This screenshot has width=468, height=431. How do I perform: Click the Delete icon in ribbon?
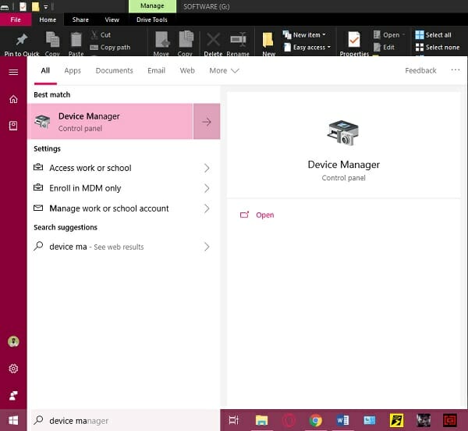(214, 40)
